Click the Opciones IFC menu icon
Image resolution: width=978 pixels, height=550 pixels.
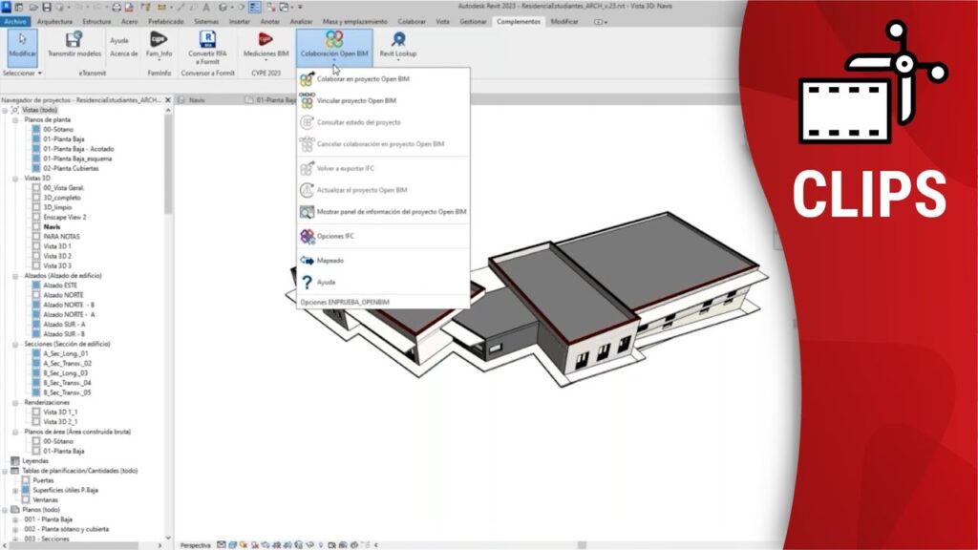pos(307,236)
